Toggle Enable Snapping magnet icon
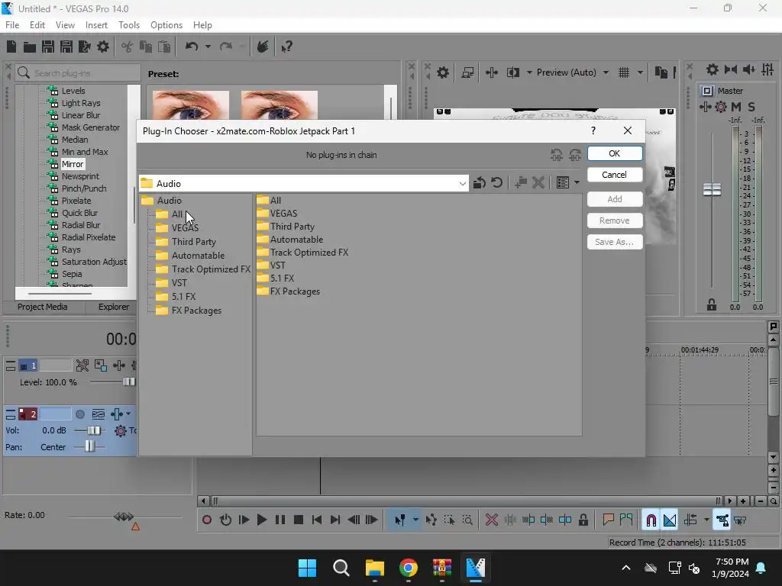 pyautogui.click(x=651, y=520)
